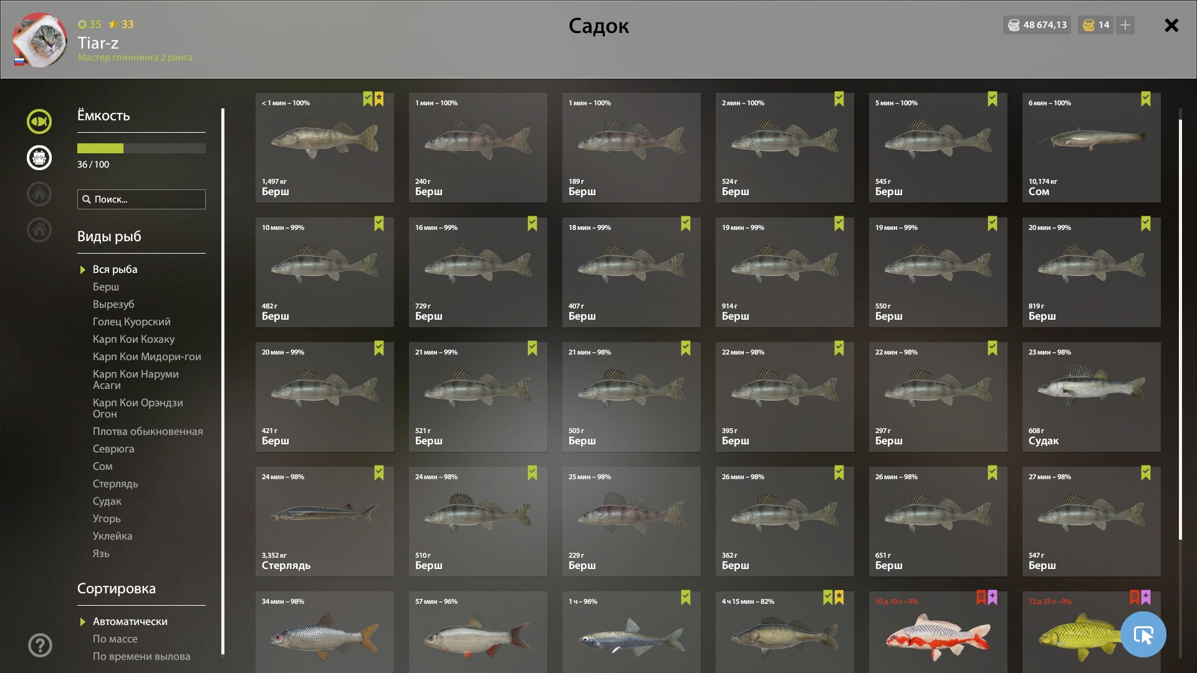Select sorting by mass «По массе»
Image resolution: width=1197 pixels, height=673 pixels.
115,639
